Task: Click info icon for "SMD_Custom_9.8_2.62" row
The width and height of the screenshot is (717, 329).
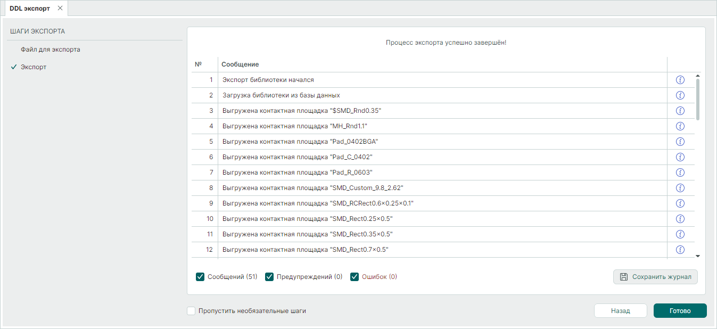Action: click(680, 188)
